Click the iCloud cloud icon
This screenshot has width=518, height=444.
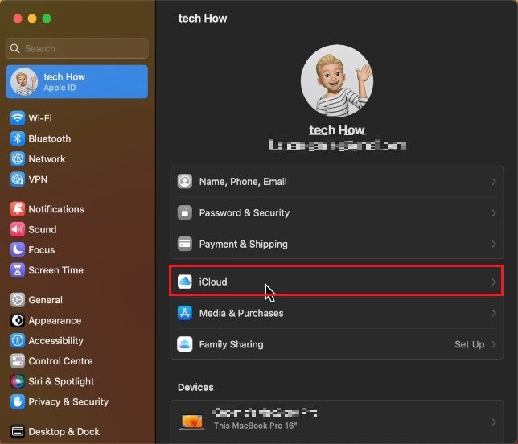tap(185, 282)
